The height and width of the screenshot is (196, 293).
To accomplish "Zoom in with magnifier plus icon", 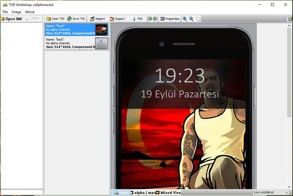I will (185, 19).
